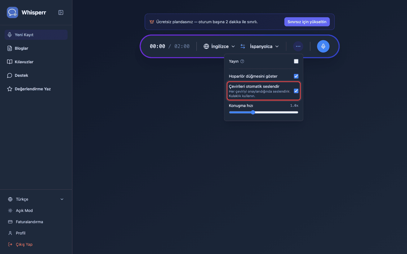Uncheck Hoparlör düğmesini göster checkbox
Image resolution: width=407 pixels, height=254 pixels.
296,76
